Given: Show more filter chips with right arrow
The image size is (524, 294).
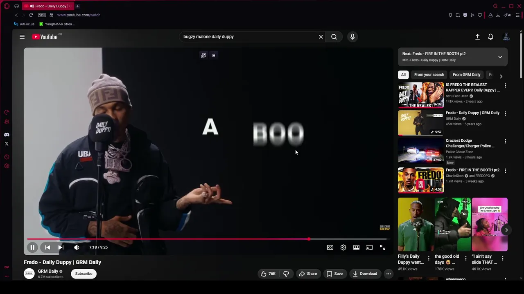Looking at the screenshot, I should point(501,76).
